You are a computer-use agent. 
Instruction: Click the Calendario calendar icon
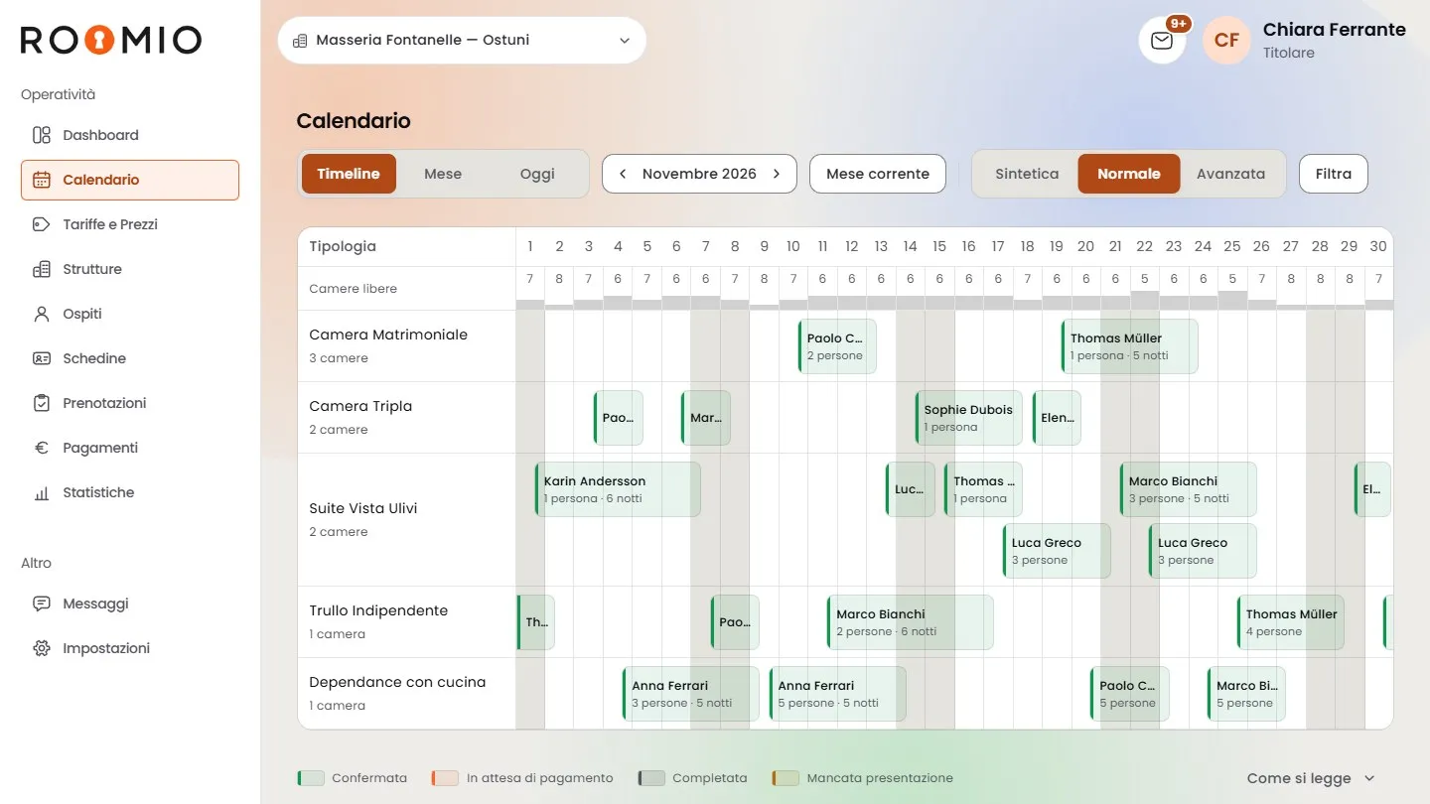(x=42, y=180)
